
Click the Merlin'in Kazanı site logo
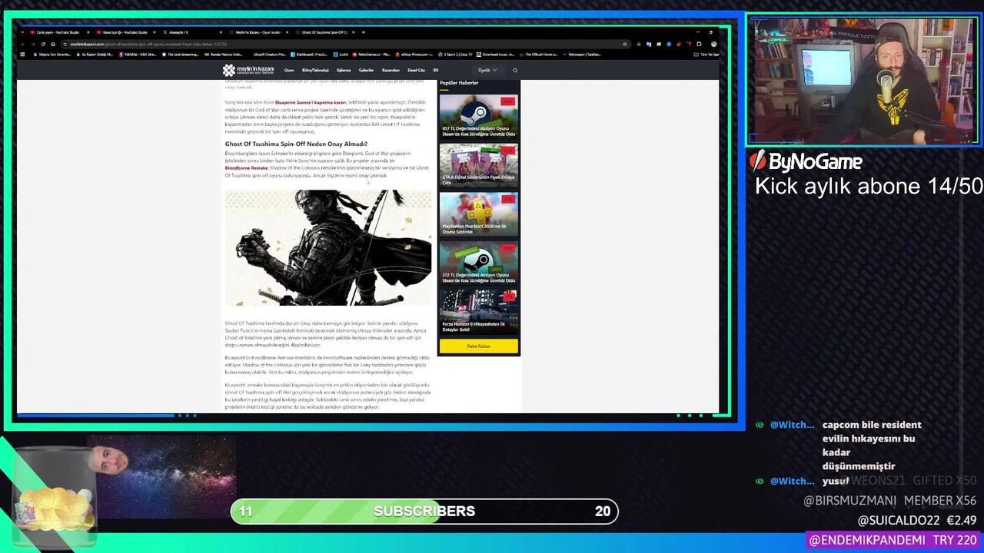click(248, 70)
